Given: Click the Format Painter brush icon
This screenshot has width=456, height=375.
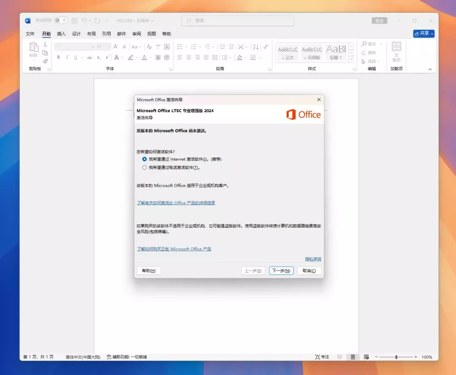Looking at the screenshot, I should (x=45, y=61).
